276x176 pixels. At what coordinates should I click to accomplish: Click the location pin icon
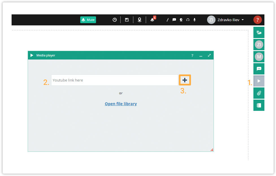tap(139, 20)
